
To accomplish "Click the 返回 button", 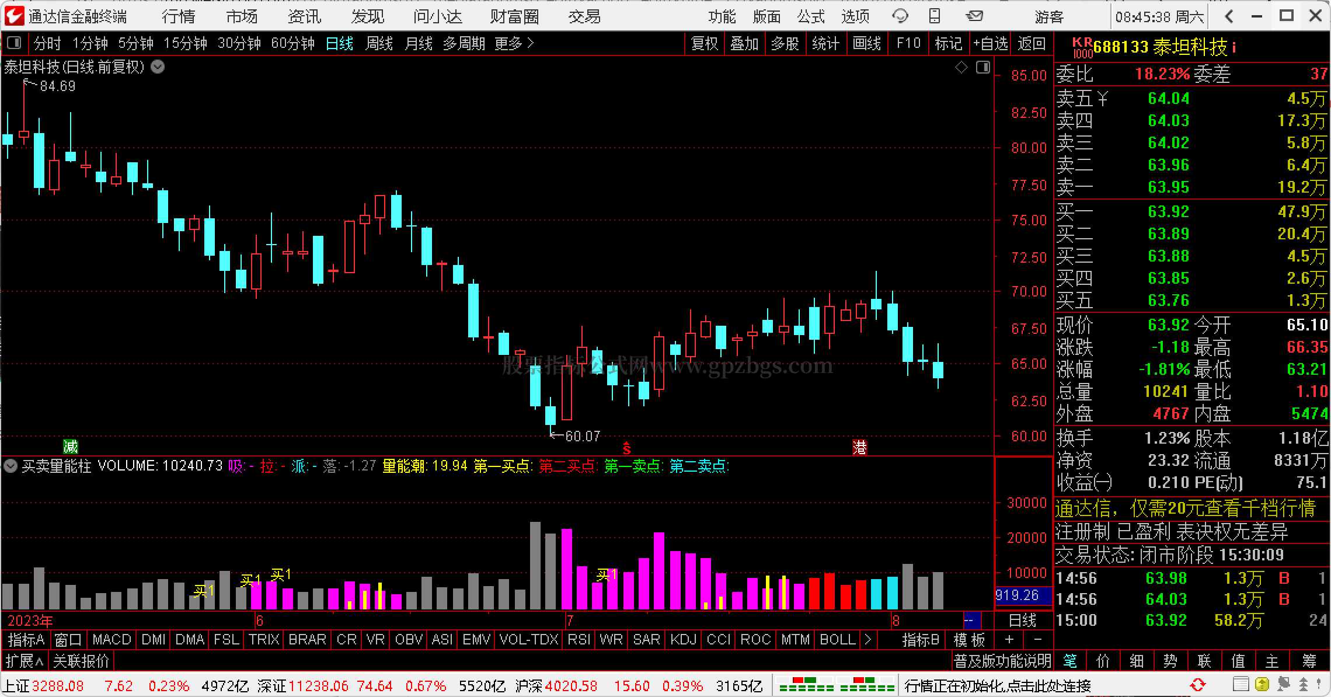I will click(x=1032, y=43).
